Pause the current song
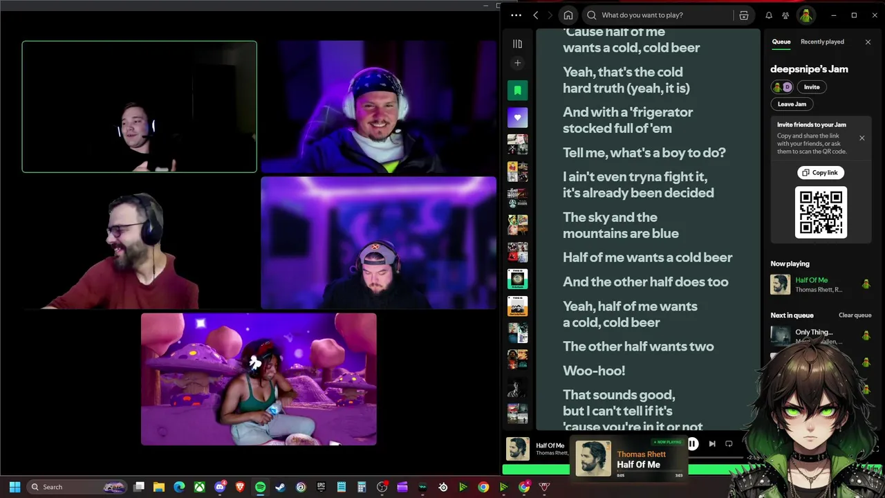The width and height of the screenshot is (885, 498). pos(692,444)
